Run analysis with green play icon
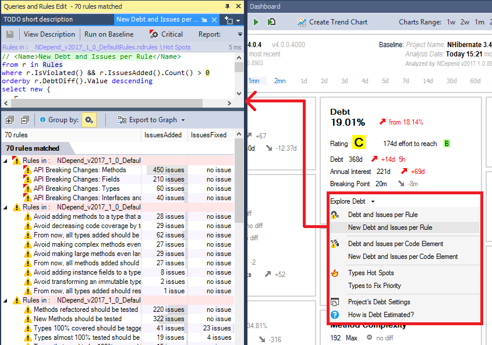This screenshot has height=345, width=492. (x=256, y=22)
